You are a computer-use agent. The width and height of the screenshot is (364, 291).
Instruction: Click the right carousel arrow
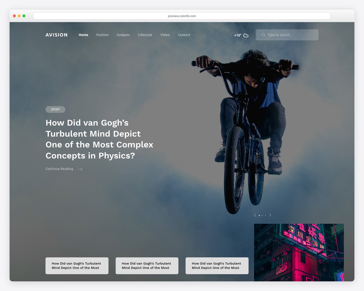click(270, 215)
